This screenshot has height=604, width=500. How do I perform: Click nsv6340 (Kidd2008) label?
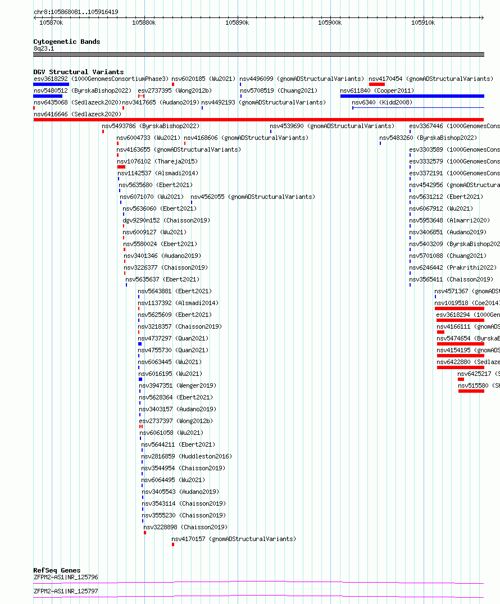382,102
